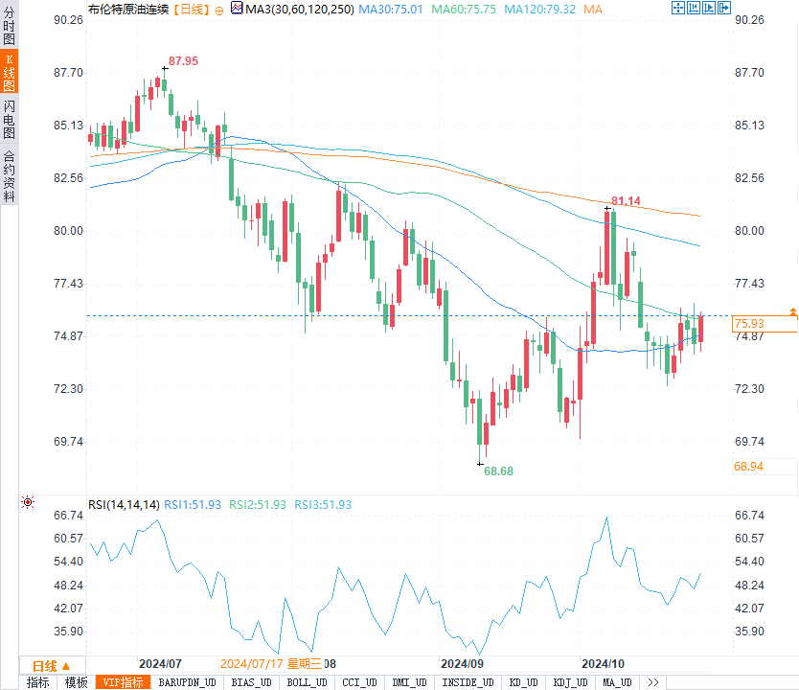Click the first chart layout icon at top right
Viewport: 799px width, 690px height.
(678, 9)
